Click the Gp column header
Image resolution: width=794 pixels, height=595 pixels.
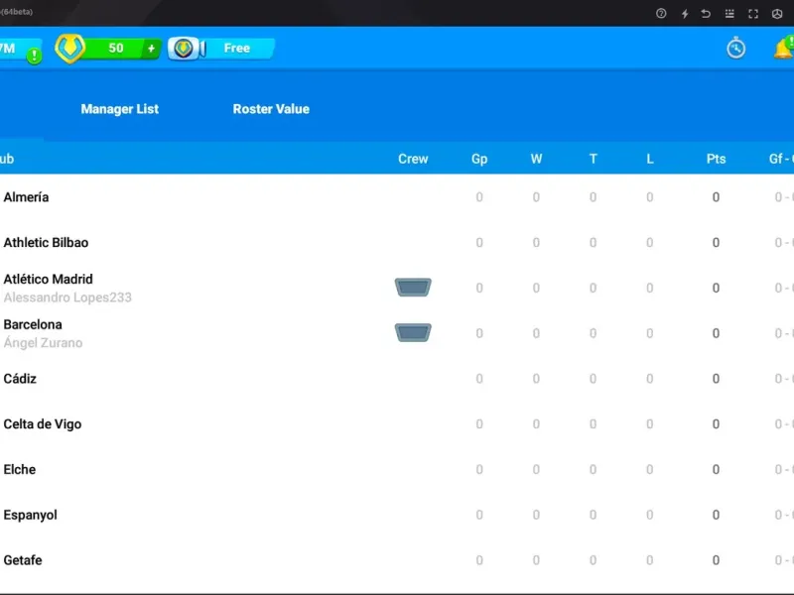click(x=479, y=159)
